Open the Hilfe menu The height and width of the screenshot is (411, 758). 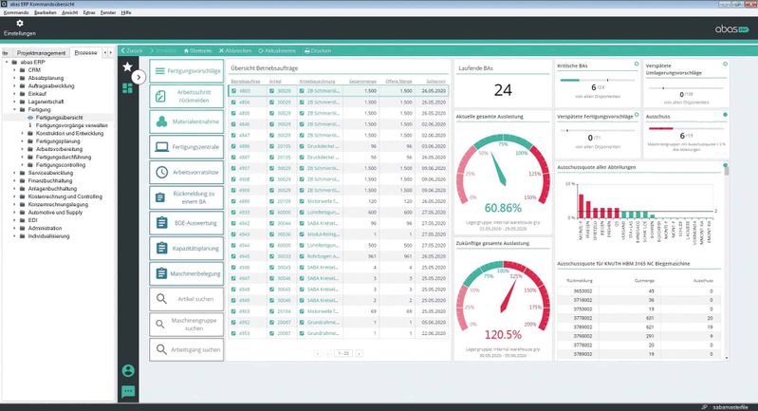pyautogui.click(x=126, y=12)
